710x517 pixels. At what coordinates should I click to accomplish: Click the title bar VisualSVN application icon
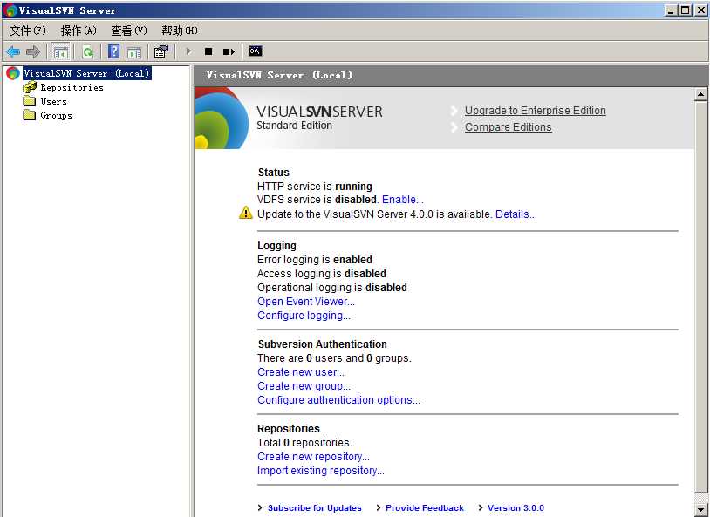click(10, 10)
